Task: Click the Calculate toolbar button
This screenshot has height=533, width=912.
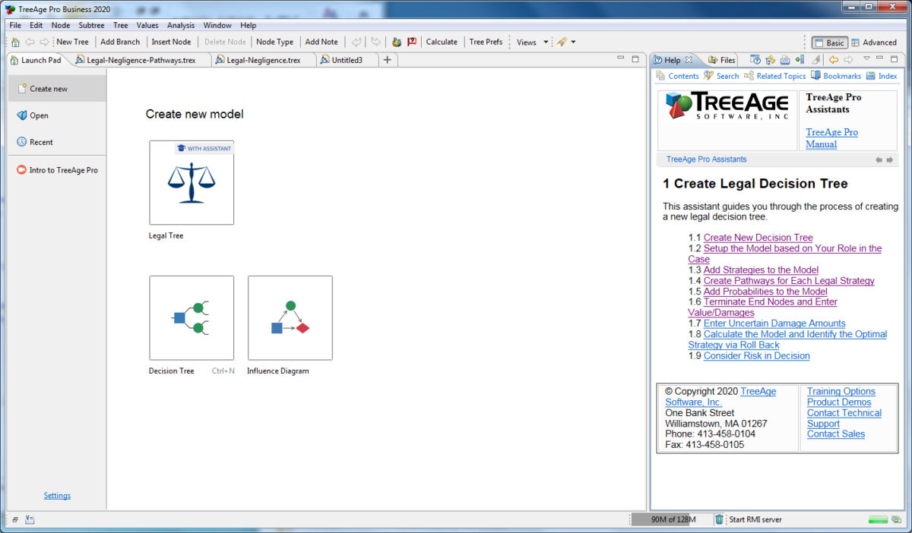Action: (442, 42)
